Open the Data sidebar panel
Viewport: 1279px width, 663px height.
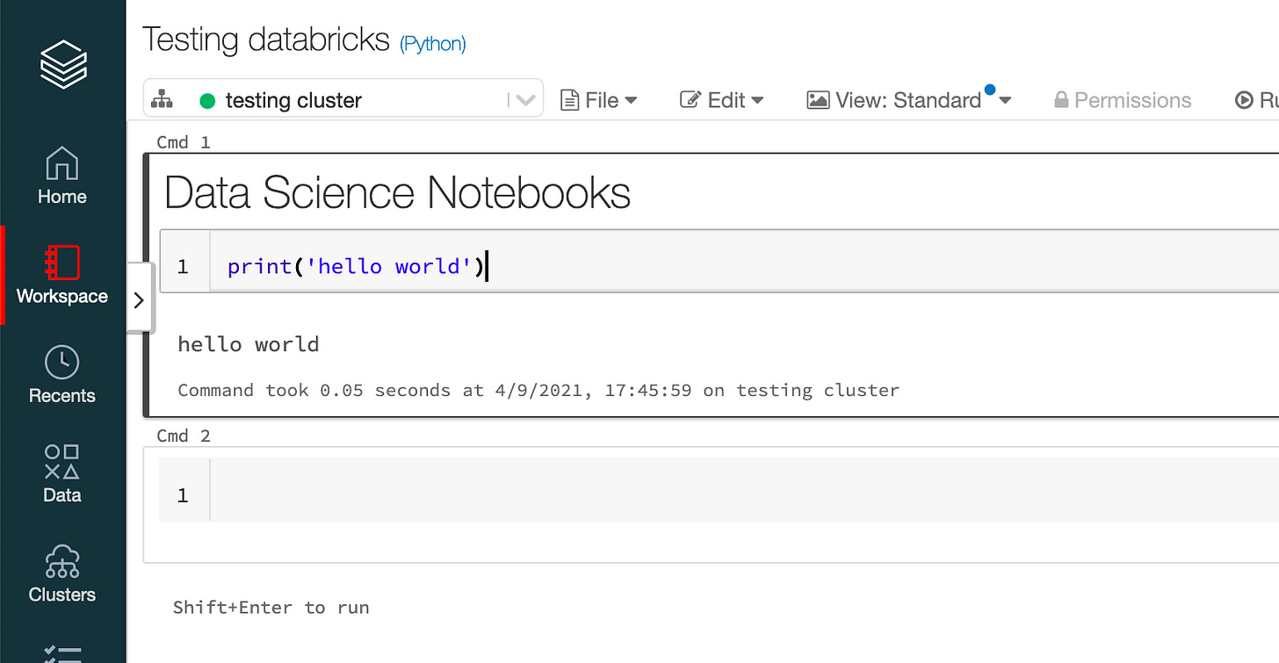coord(61,474)
